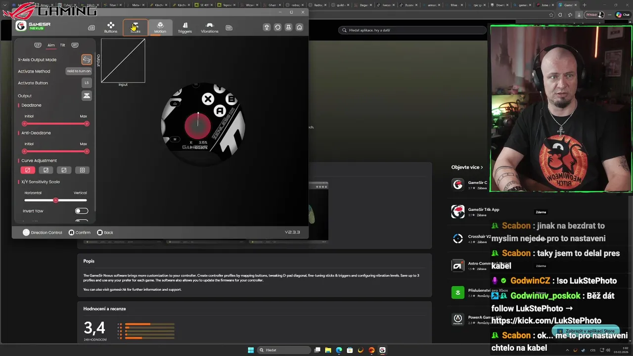The height and width of the screenshot is (356, 633).
Task: Click the RT trigger icon in sub-tabs
Action: pos(75,45)
